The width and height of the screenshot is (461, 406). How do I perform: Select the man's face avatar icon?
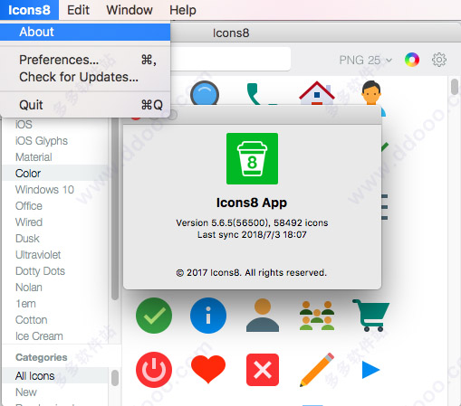371,92
